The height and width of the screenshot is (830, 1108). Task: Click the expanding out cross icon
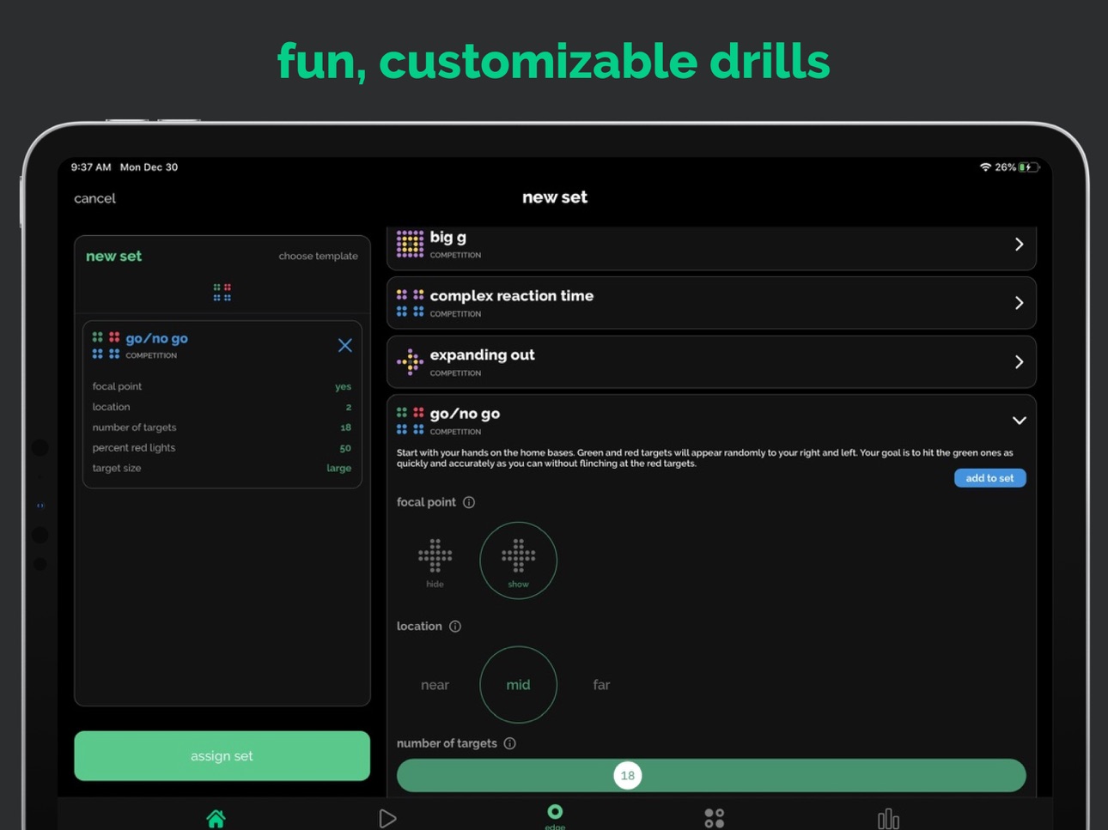click(x=410, y=362)
